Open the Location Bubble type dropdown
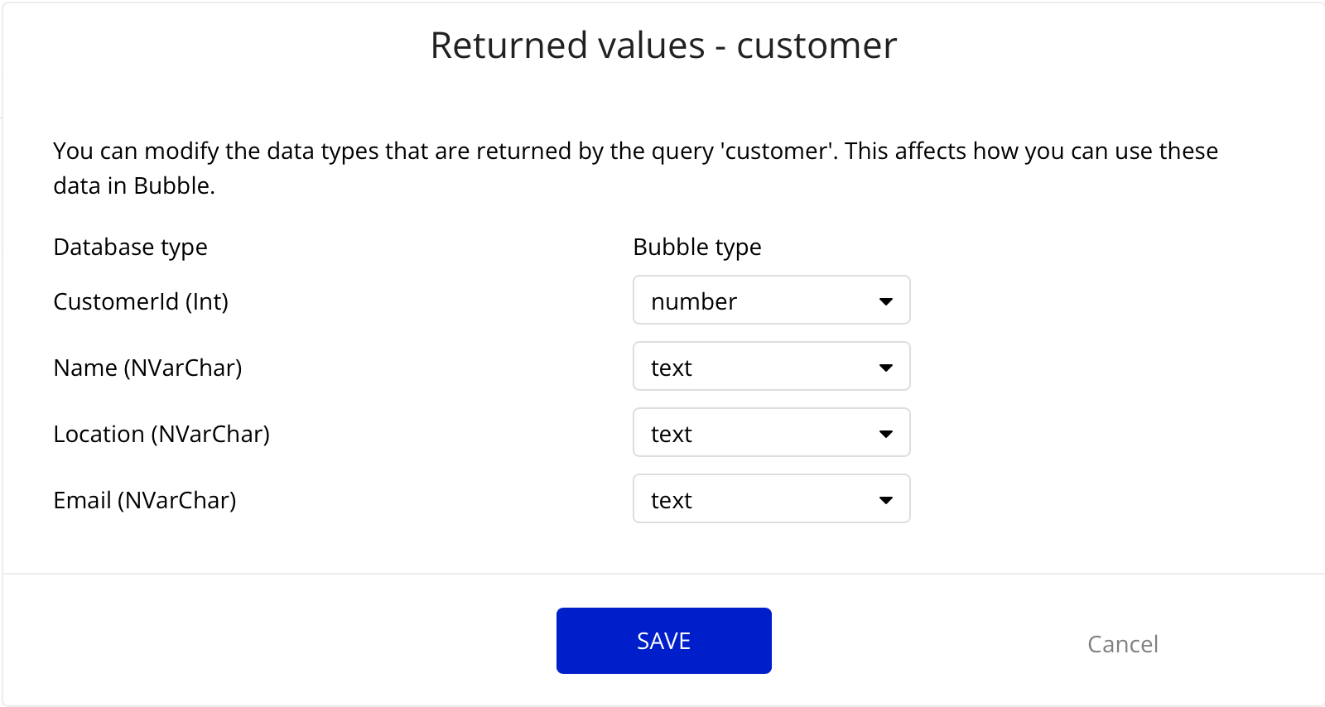The width and height of the screenshot is (1325, 707). [771, 433]
